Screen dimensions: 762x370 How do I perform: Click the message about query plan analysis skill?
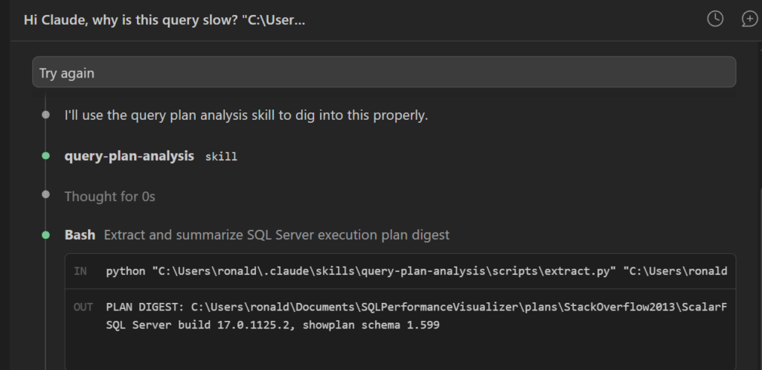pos(246,115)
